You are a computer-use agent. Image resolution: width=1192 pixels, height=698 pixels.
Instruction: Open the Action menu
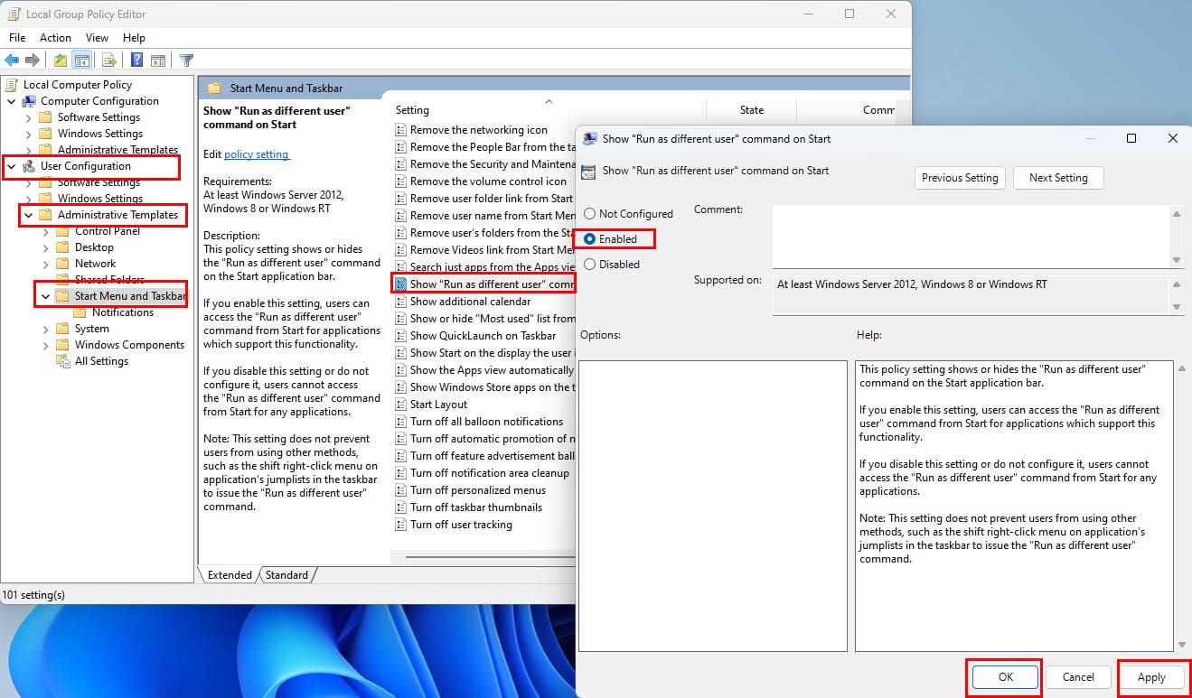55,38
